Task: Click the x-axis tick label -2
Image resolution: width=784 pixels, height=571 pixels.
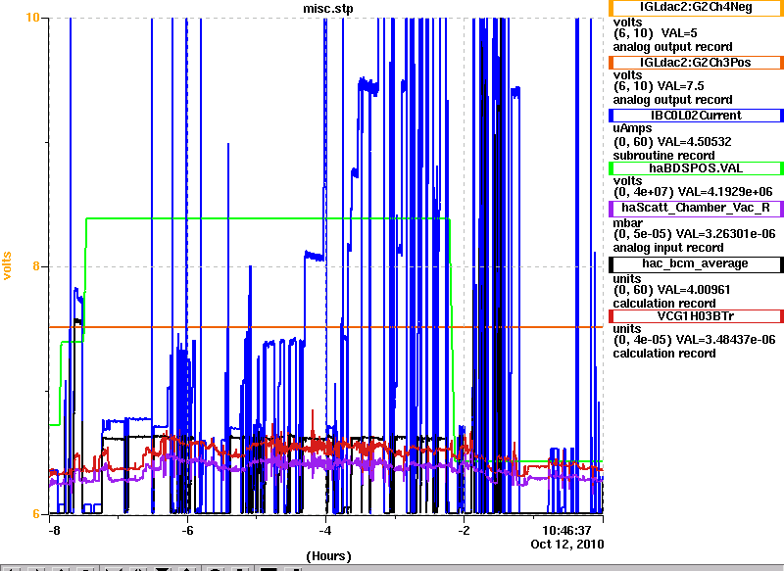Action: tap(464, 531)
